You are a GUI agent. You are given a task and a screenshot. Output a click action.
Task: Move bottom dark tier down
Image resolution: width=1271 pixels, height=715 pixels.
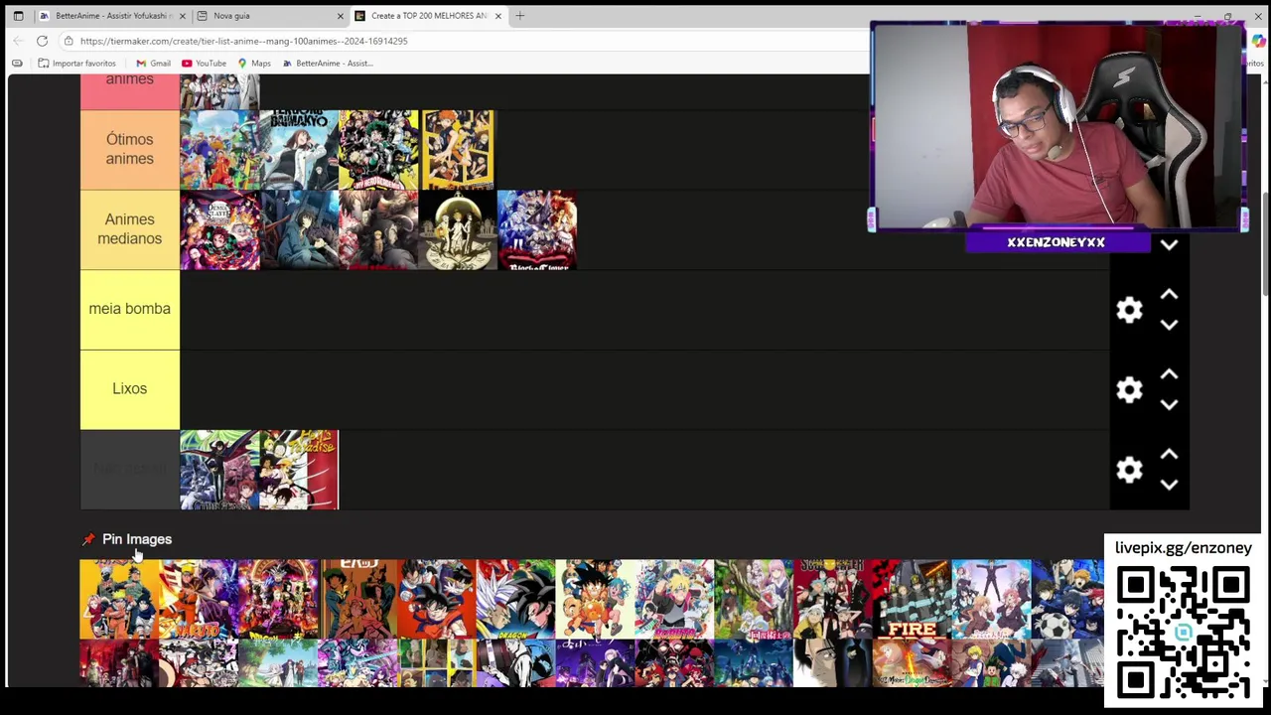(x=1169, y=485)
